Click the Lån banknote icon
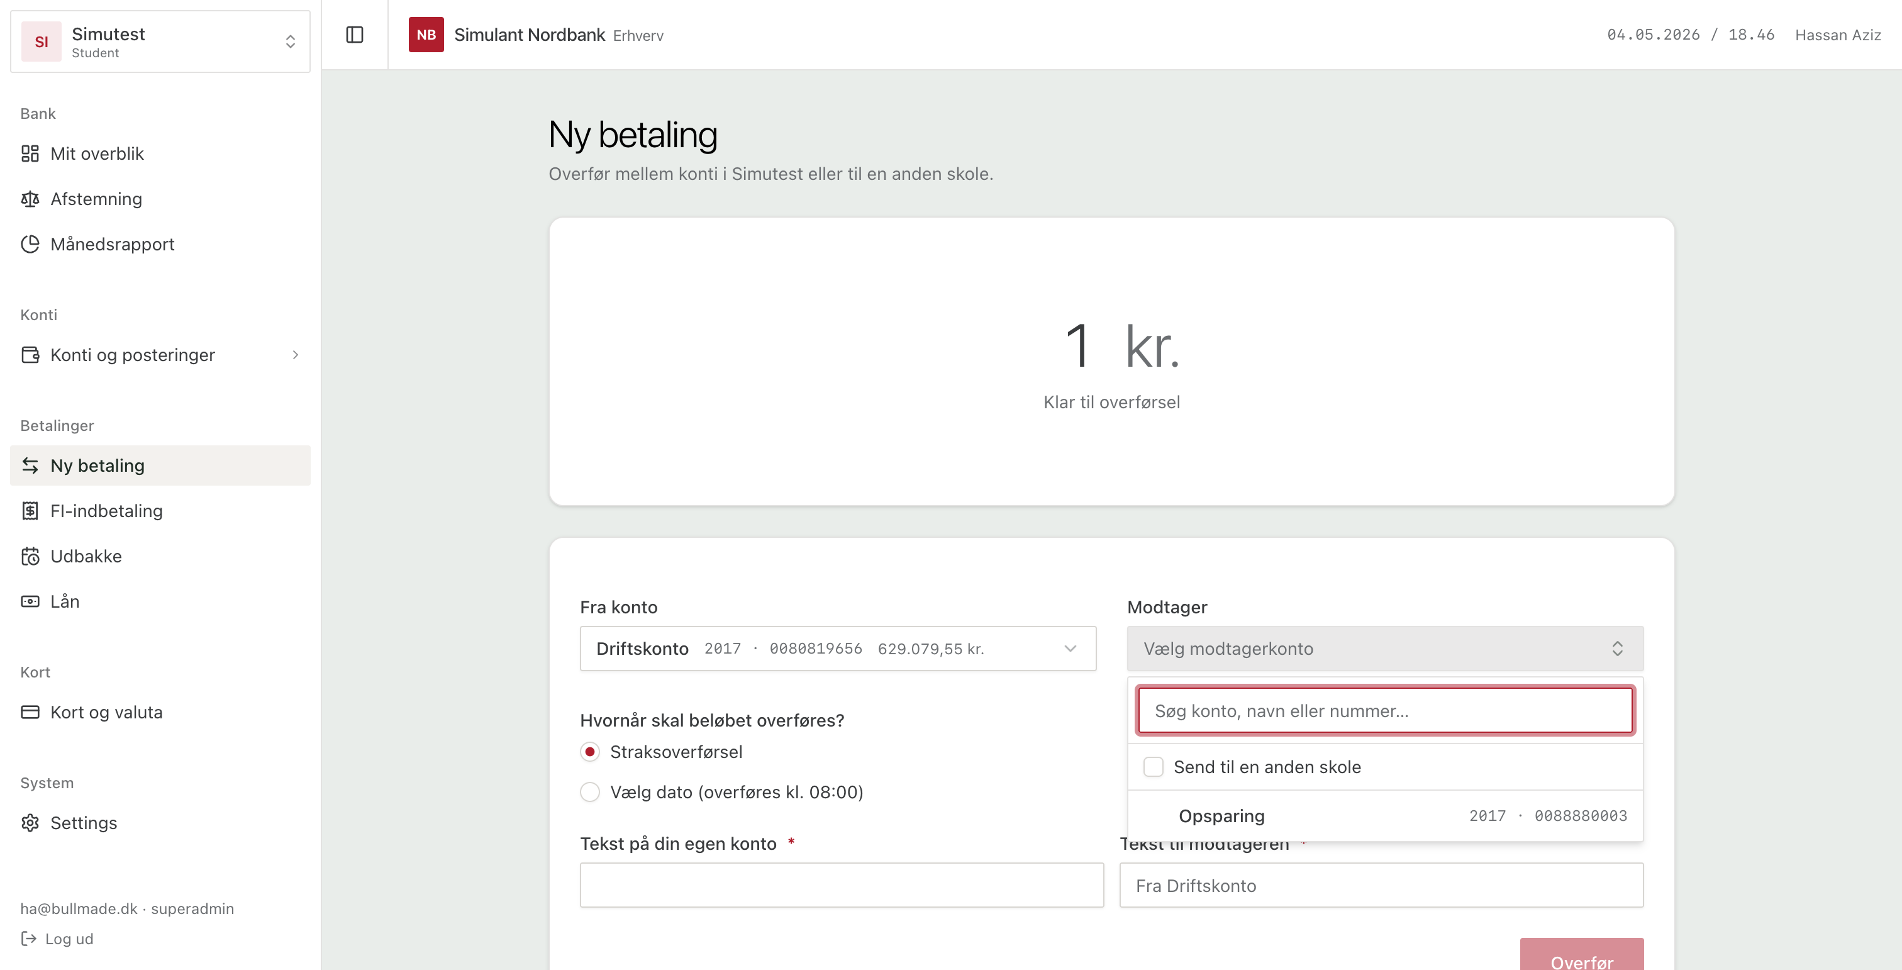 [x=30, y=601]
